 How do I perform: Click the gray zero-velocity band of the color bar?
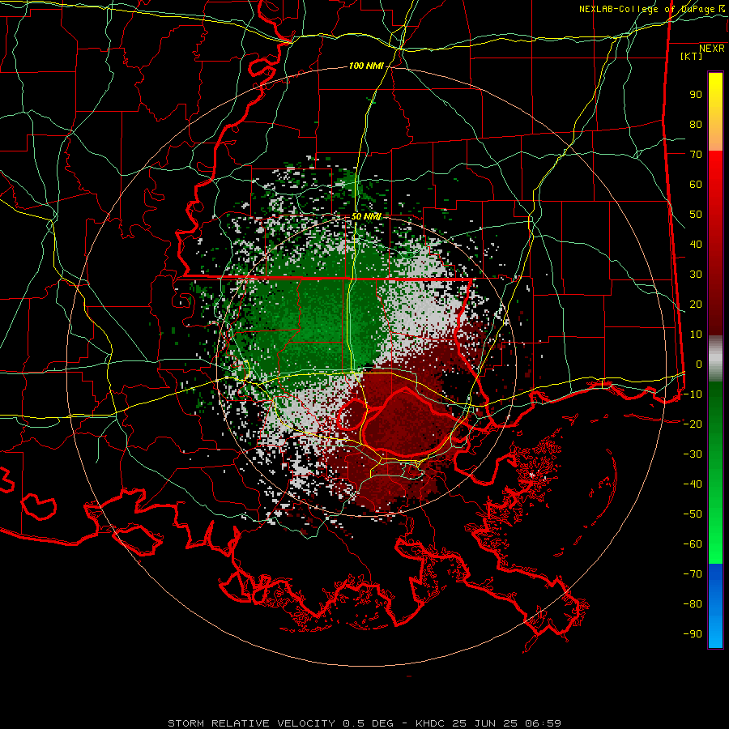[x=715, y=359]
